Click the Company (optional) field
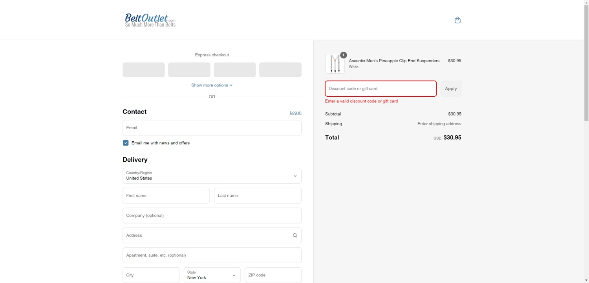Image resolution: width=589 pixels, height=283 pixels. click(x=212, y=216)
